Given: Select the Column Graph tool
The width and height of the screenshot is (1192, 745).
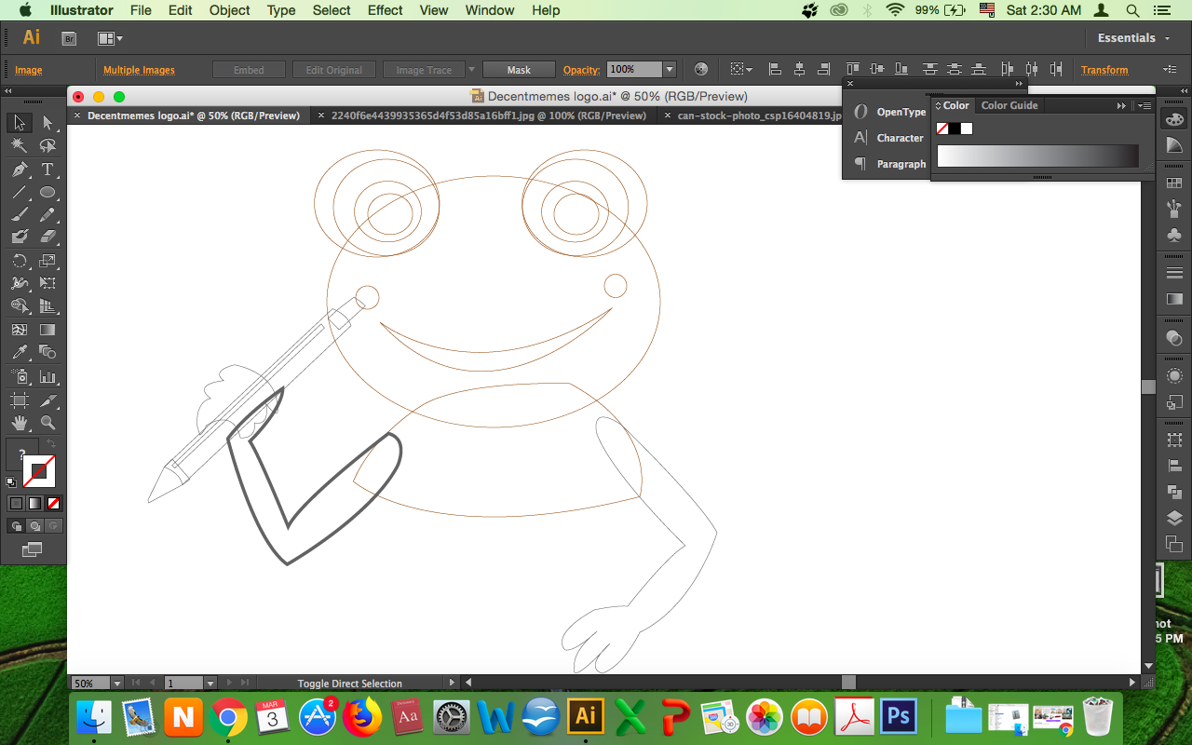Looking at the screenshot, I should [x=47, y=376].
